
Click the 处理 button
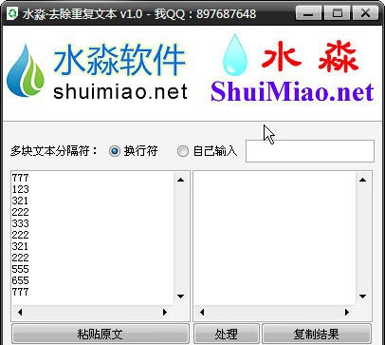(227, 334)
